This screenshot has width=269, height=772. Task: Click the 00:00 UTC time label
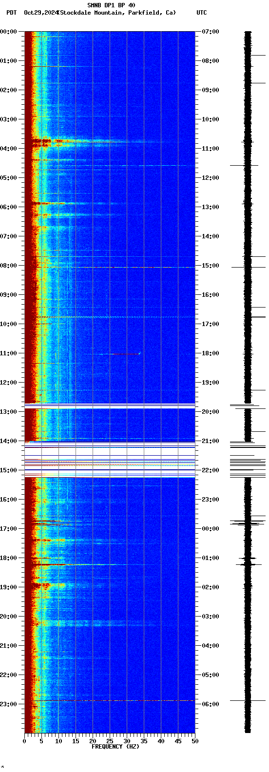pos(211,529)
